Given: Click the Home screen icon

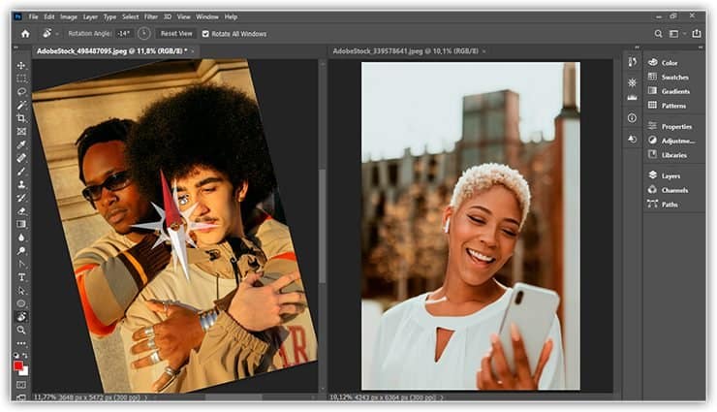Looking at the screenshot, I should tap(26, 33).
